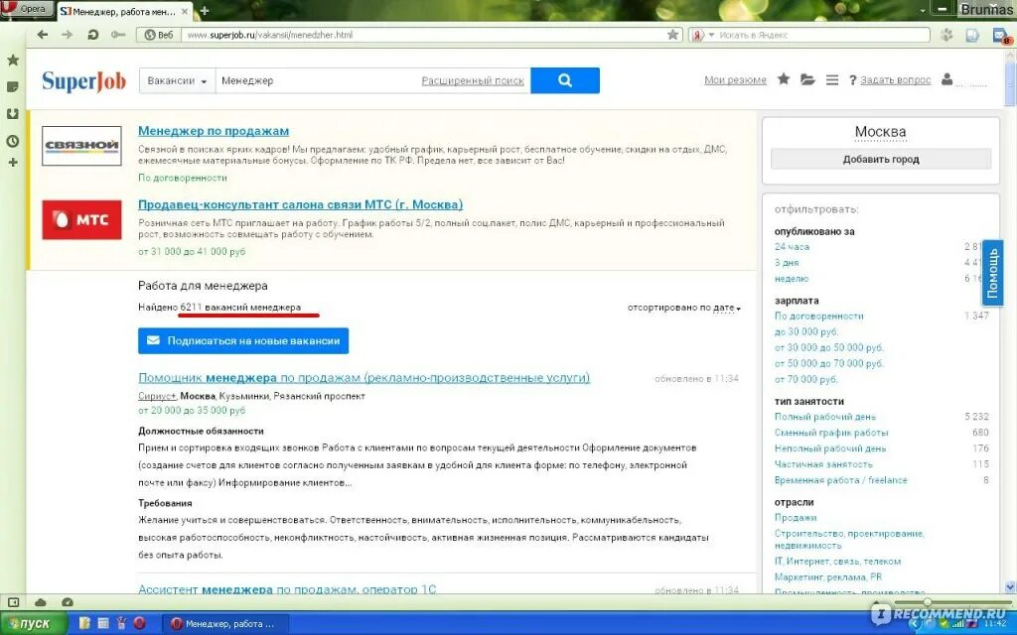Bookmark page with address bar star
1017x635 pixels.
(672, 35)
